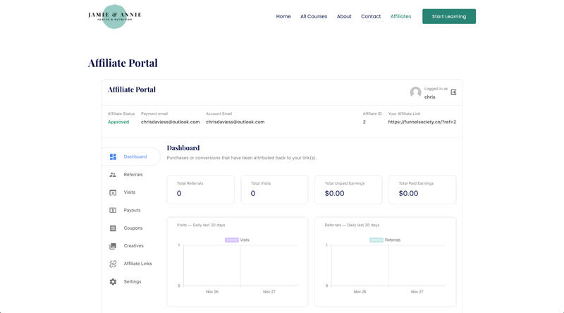Image resolution: width=564 pixels, height=313 pixels.
Task: Click the Total Visits card
Action: (274, 190)
